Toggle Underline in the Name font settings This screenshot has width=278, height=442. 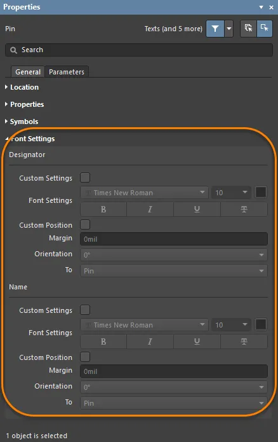tap(197, 342)
